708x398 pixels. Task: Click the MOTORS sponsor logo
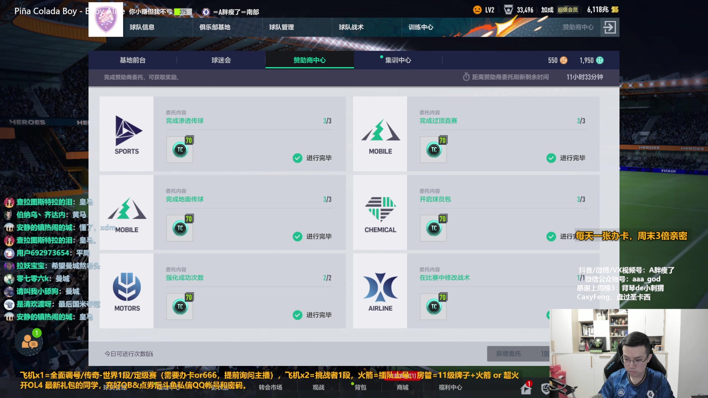[x=127, y=291]
